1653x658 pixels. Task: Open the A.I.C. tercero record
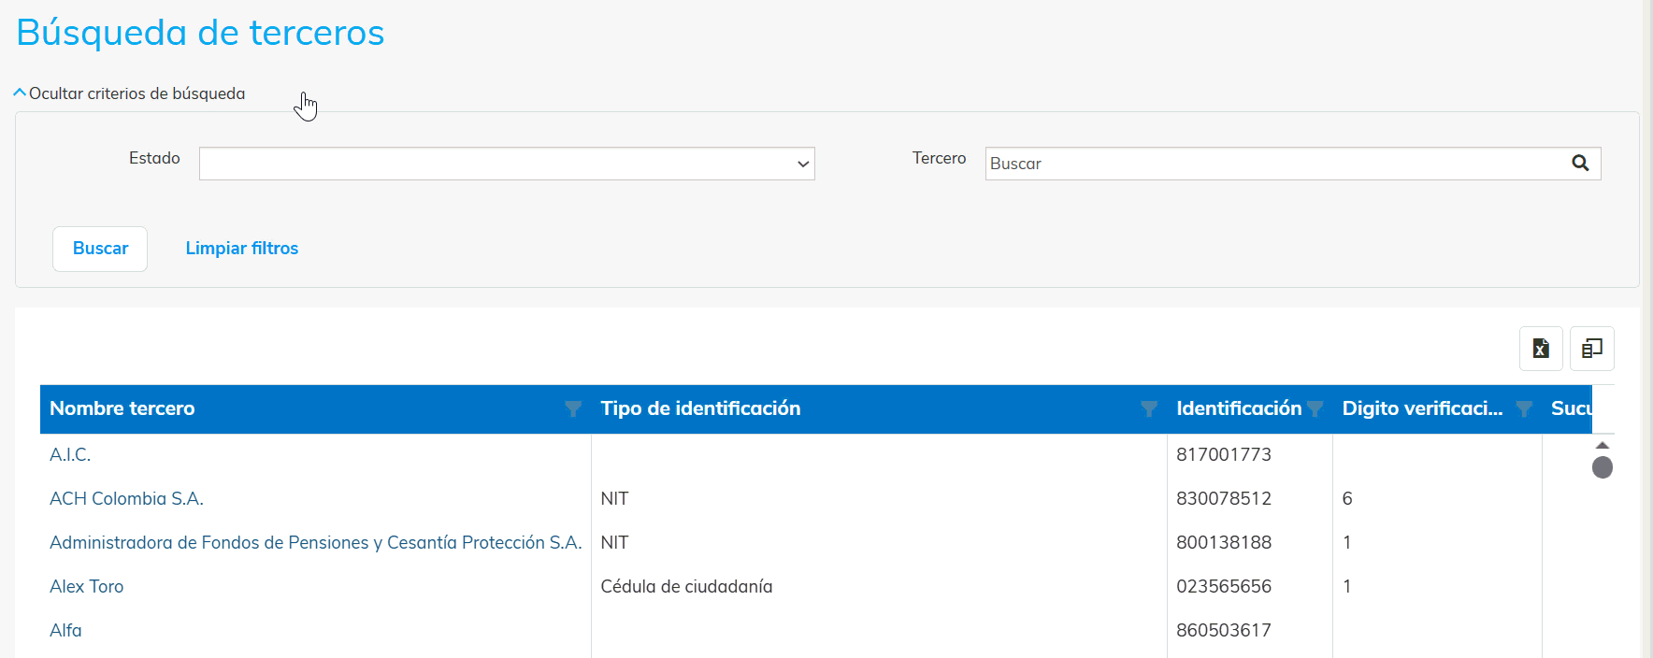click(70, 455)
